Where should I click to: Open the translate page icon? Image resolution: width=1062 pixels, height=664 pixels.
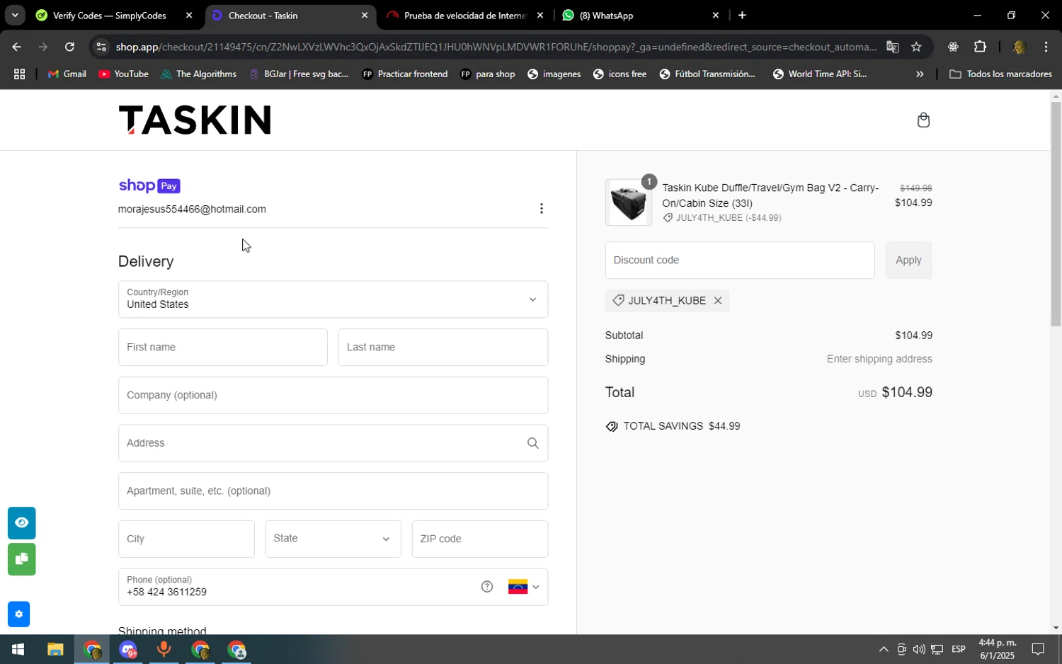pyautogui.click(x=892, y=47)
